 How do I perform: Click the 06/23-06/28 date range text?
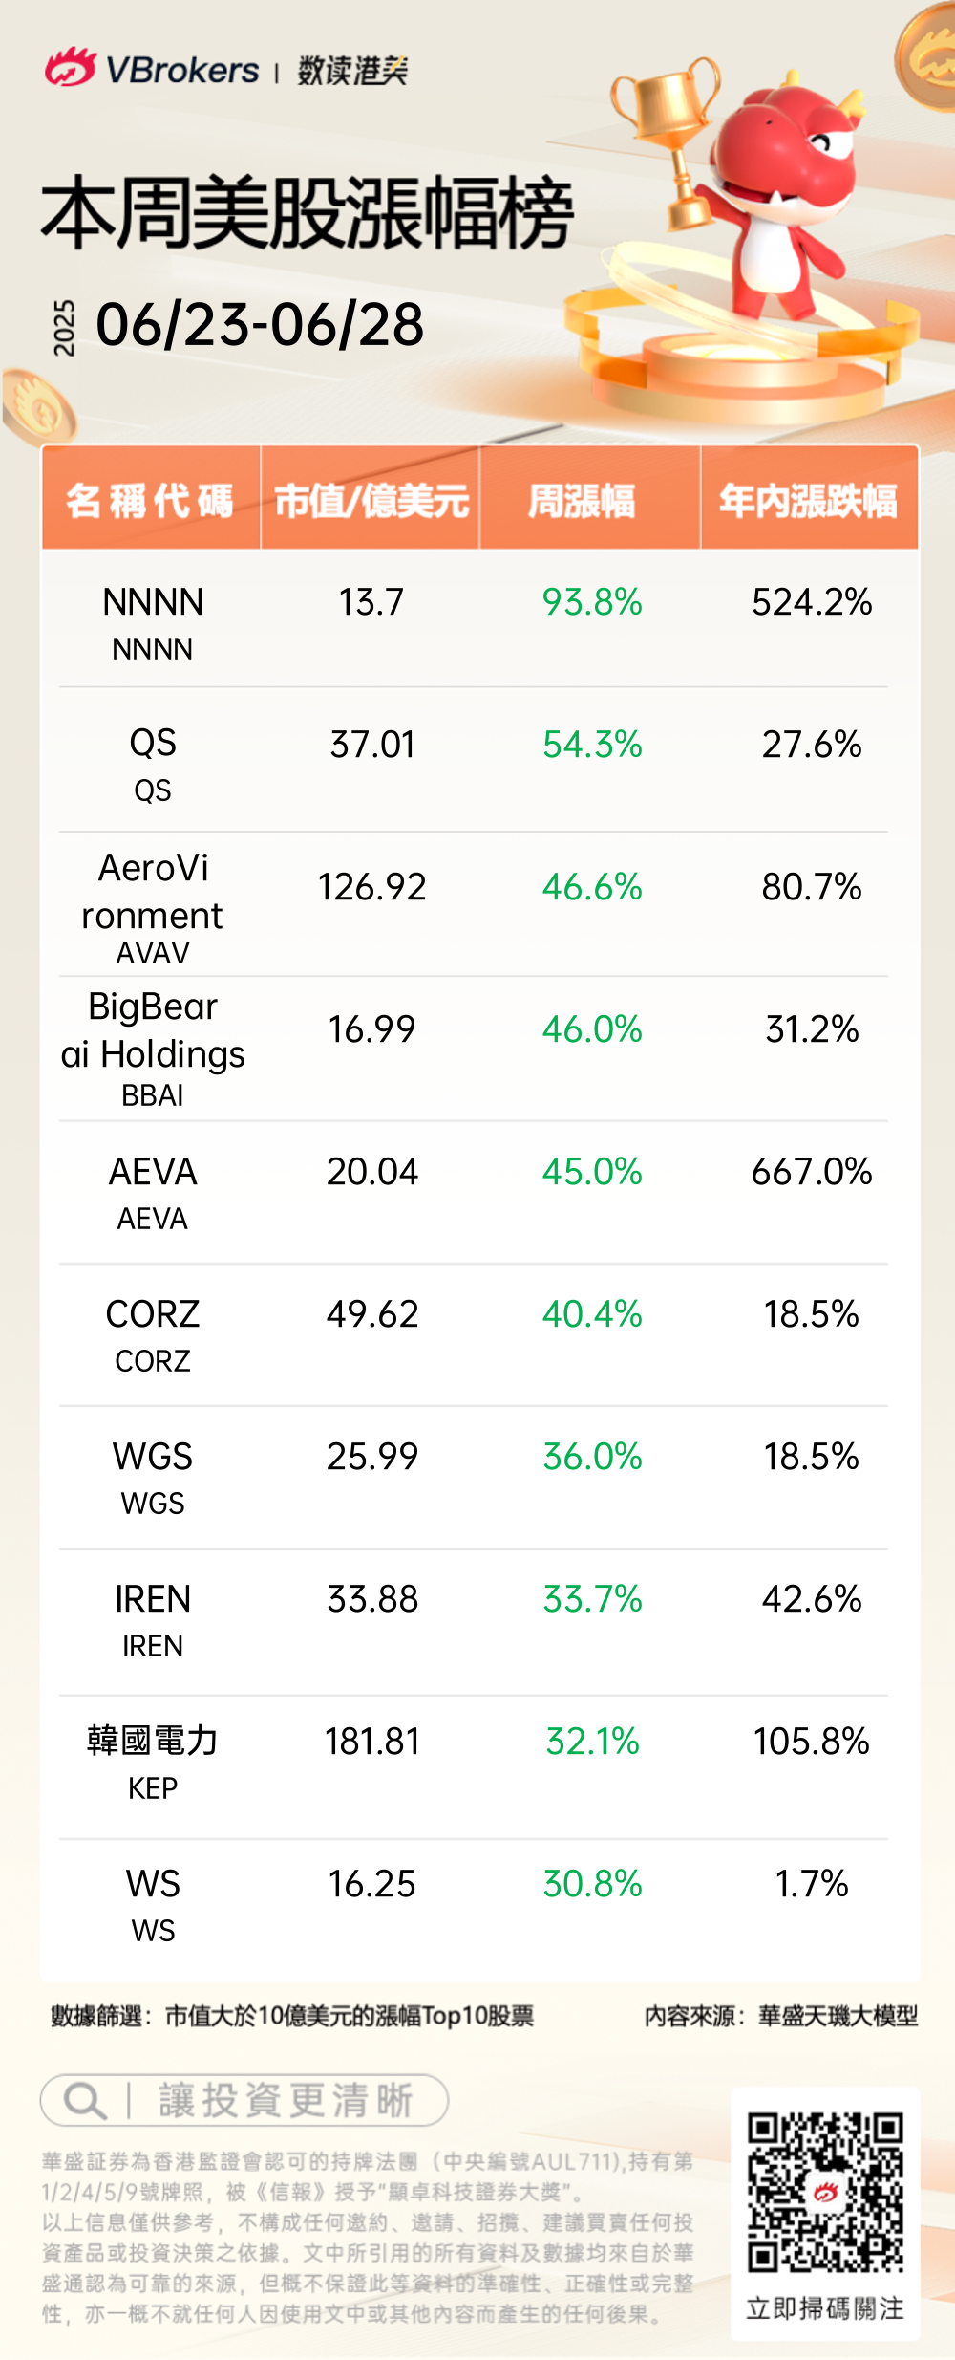click(260, 325)
